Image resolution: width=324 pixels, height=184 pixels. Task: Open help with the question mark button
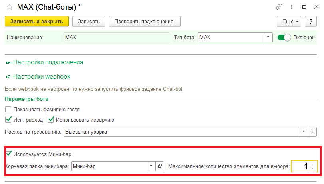pos(310,21)
